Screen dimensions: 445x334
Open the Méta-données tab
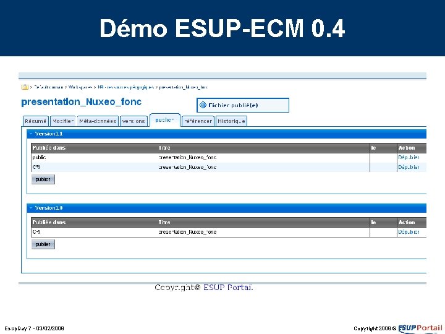(98, 121)
